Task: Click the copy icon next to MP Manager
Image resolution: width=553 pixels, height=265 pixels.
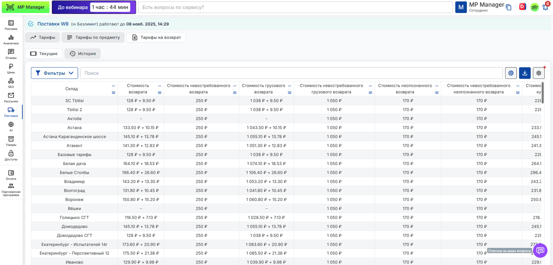Action: (x=509, y=7)
